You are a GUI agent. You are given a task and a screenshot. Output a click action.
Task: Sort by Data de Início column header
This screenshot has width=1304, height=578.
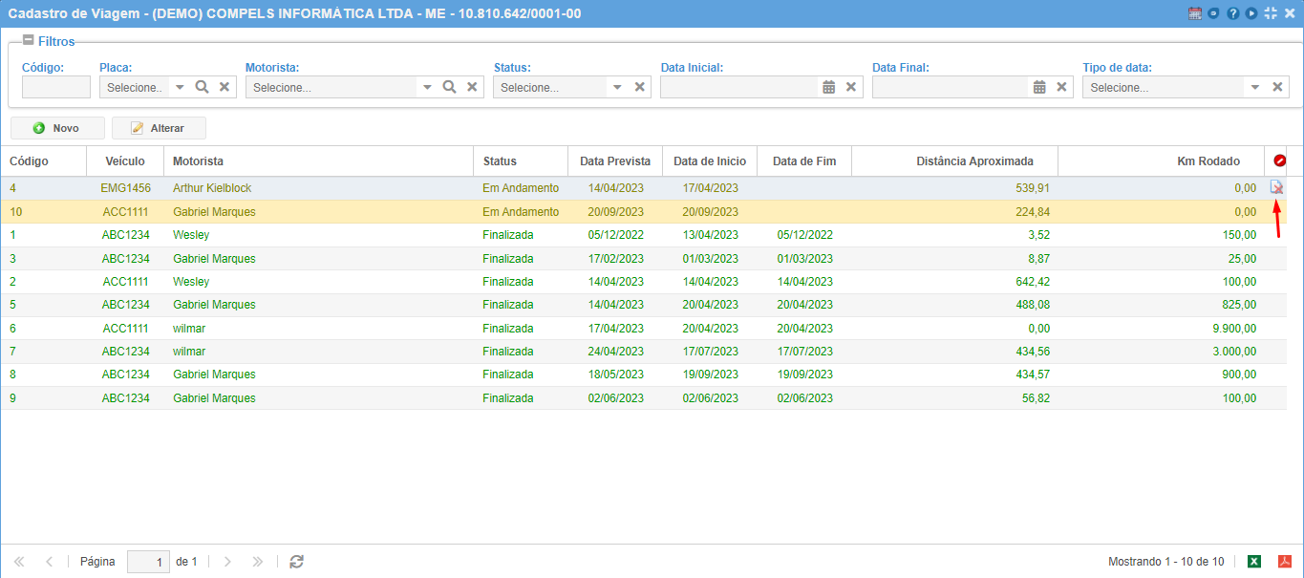click(710, 161)
